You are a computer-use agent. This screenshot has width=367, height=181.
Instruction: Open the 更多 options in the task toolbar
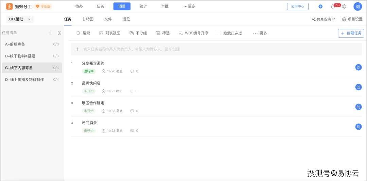[x=260, y=33]
